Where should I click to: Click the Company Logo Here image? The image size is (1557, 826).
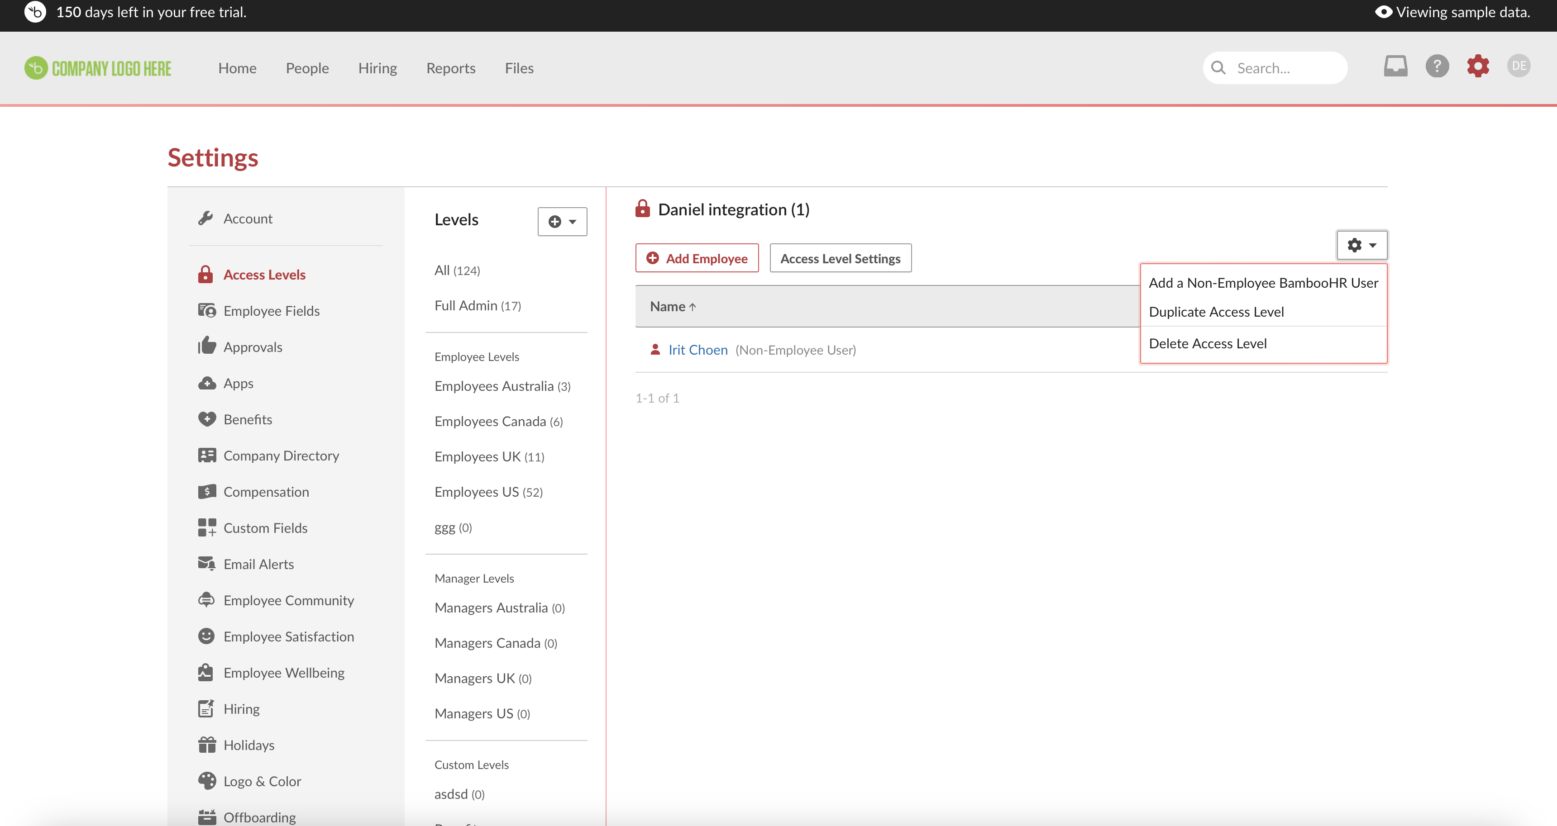click(98, 68)
